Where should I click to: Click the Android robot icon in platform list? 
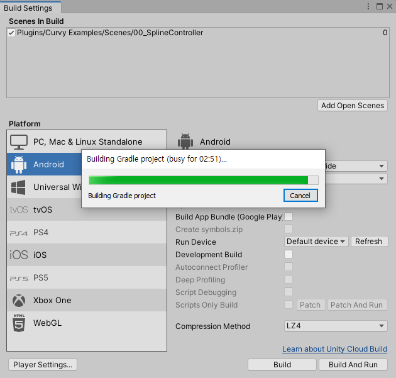[x=19, y=165]
